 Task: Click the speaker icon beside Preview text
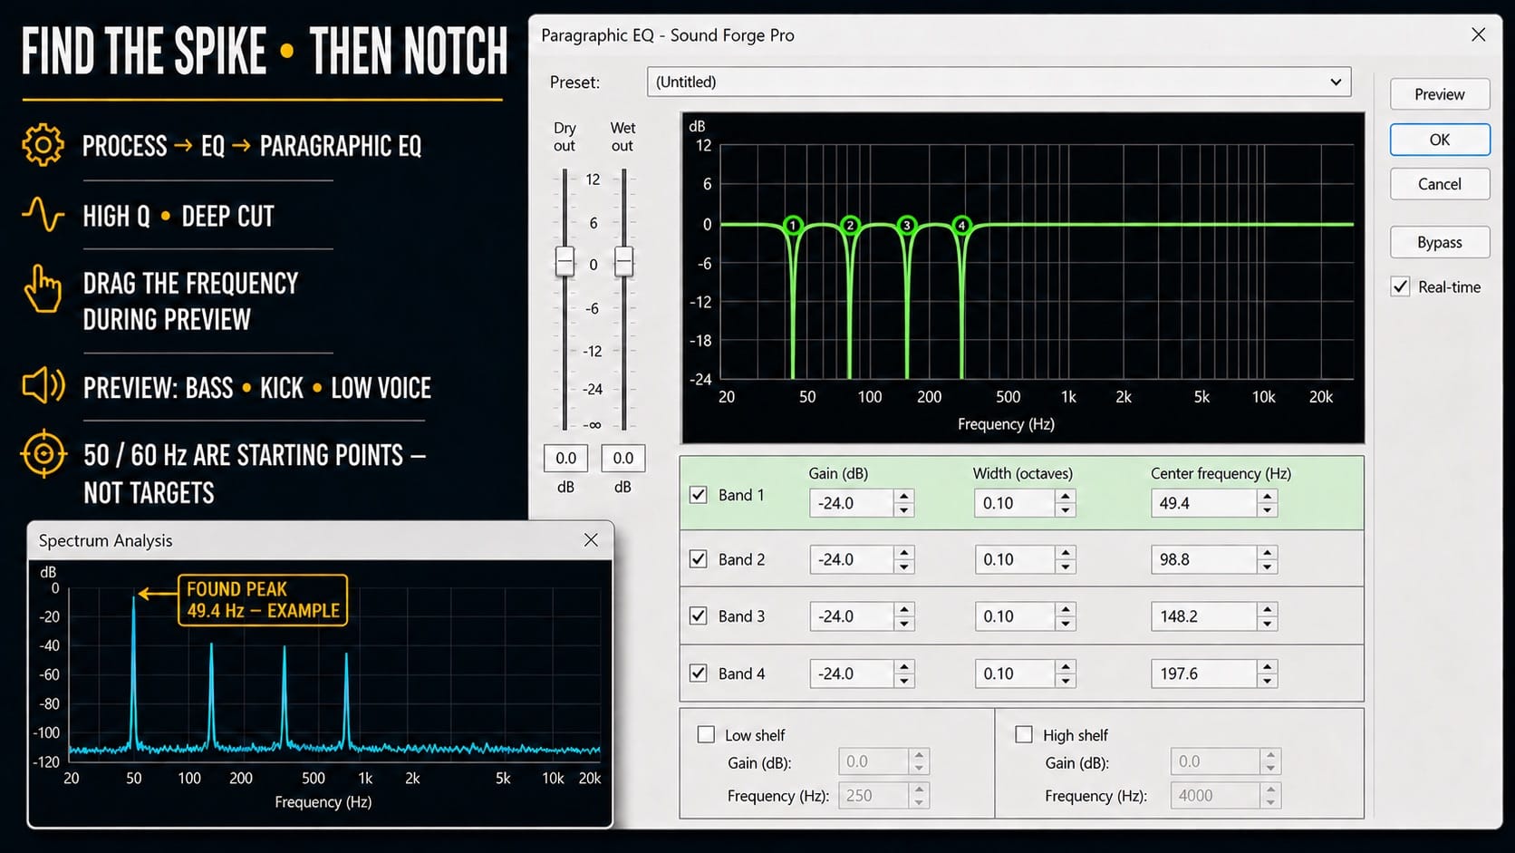(43, 386)
